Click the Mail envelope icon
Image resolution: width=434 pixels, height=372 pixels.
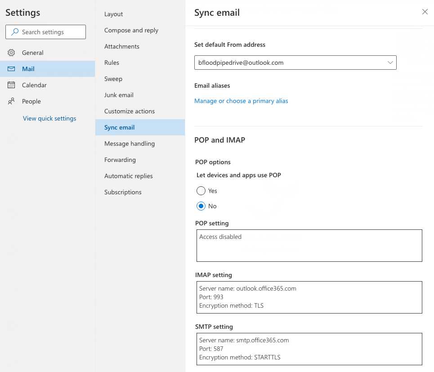coord(11,69)
